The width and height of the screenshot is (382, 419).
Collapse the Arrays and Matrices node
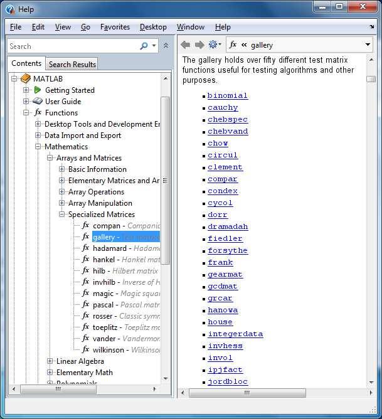[50, 157]
